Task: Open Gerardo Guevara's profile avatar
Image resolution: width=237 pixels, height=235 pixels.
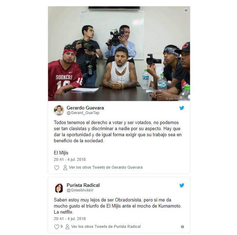Action: [x=59, y=111]
